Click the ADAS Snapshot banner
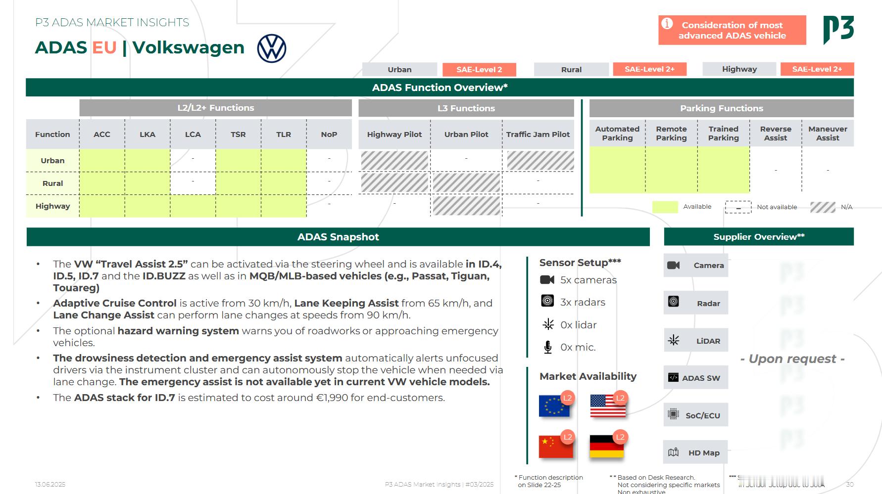Viewport: 882px width, 494px height. [338, 237]
